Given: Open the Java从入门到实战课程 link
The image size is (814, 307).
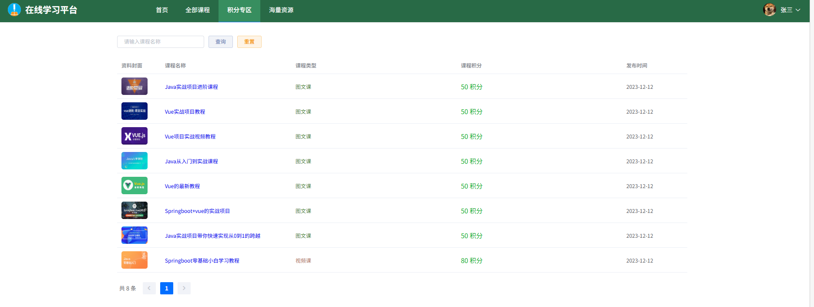Looking at the screenshot, I should tap(191, 162).
